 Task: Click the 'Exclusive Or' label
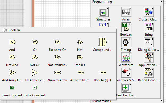[x=57, y=50]
